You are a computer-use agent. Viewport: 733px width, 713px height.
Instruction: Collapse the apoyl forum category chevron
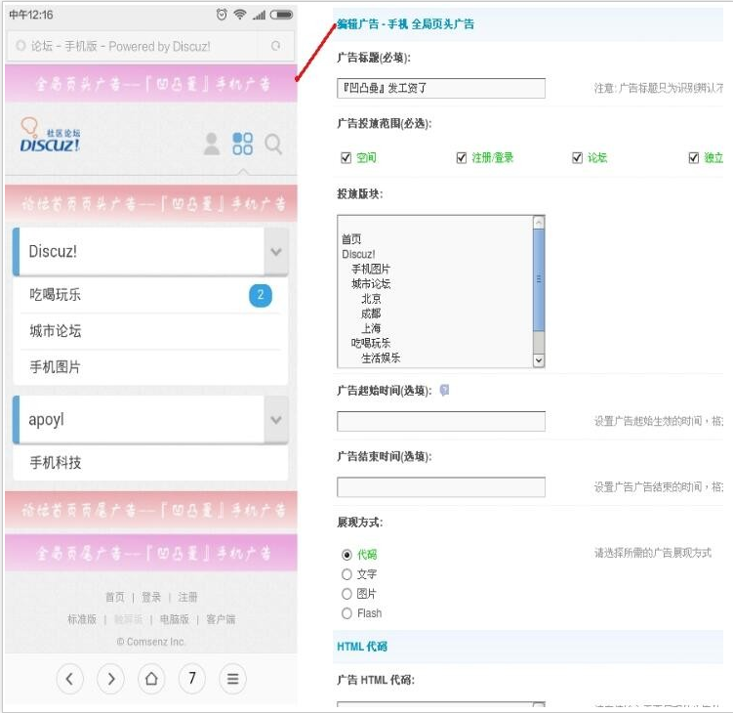pyautogui.click(x=276, y=420)
